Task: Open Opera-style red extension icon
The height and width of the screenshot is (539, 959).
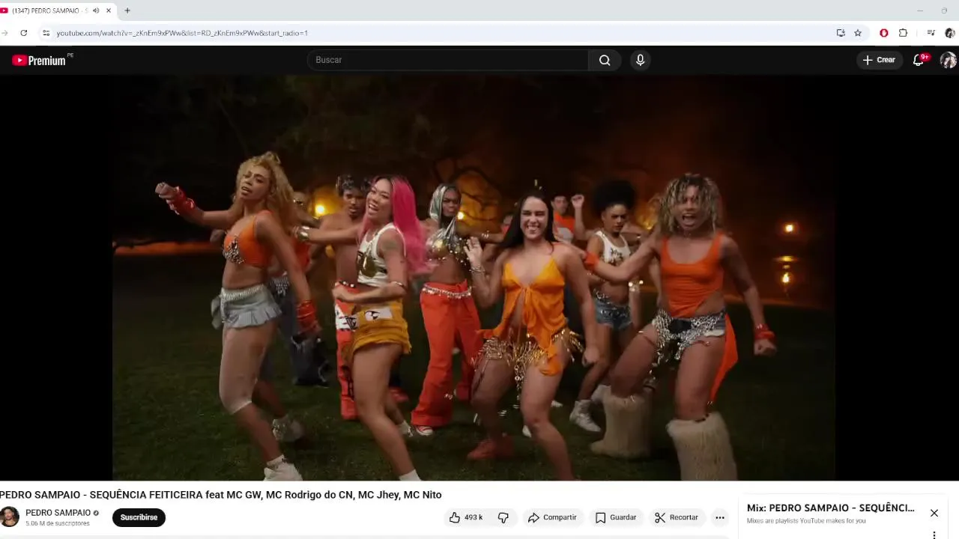Action: [884, 33]
